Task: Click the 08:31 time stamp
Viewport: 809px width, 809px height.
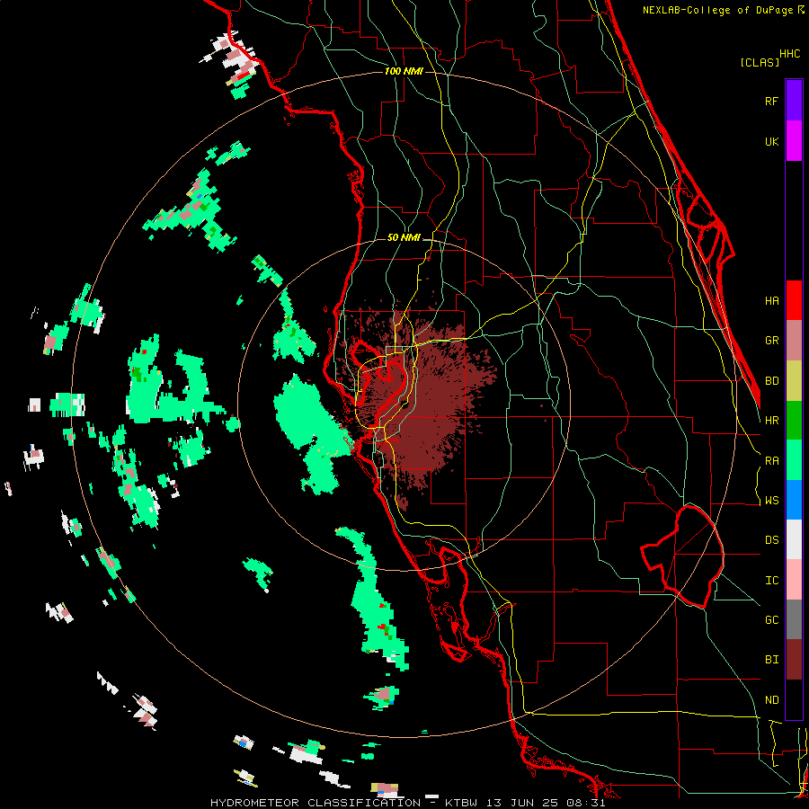Action: tap(589, 803)
